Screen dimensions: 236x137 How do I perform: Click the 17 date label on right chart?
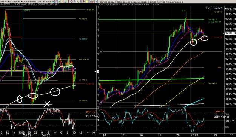pos(123,135)
